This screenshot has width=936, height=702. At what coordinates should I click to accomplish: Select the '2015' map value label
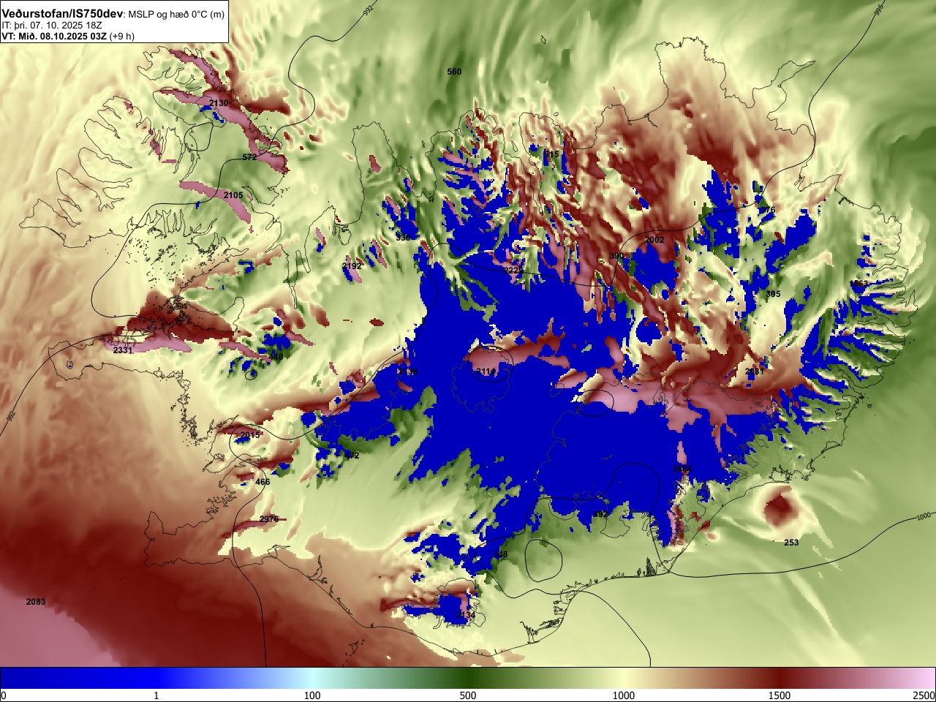point(250,435)
